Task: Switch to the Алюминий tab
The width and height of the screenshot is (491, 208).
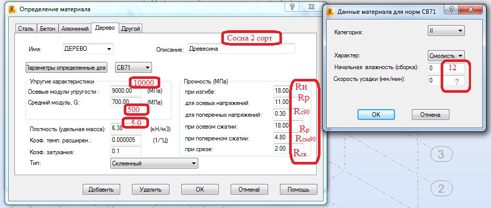Action: point(75,28)
